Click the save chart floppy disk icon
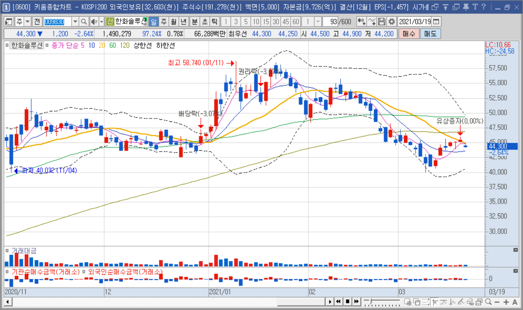The height and width of the screenshot is (310, 523). [382, 22]
